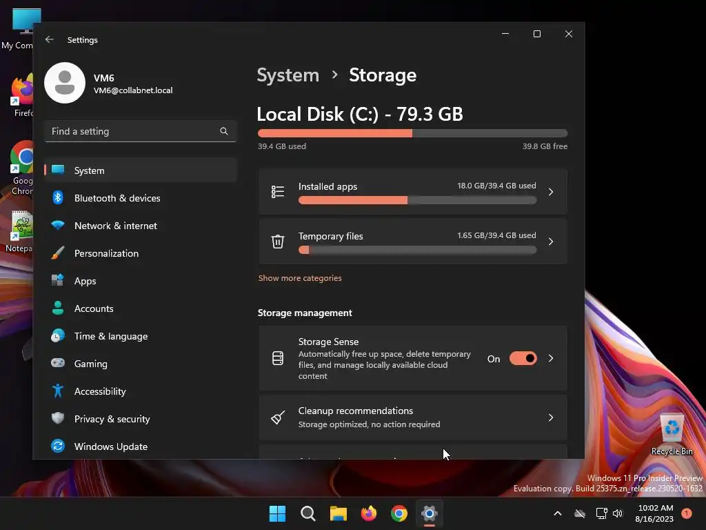Viewport: 706px width, 530px height.
Task: Open Storage Sense settings chevron
Action: coord(551,359)
